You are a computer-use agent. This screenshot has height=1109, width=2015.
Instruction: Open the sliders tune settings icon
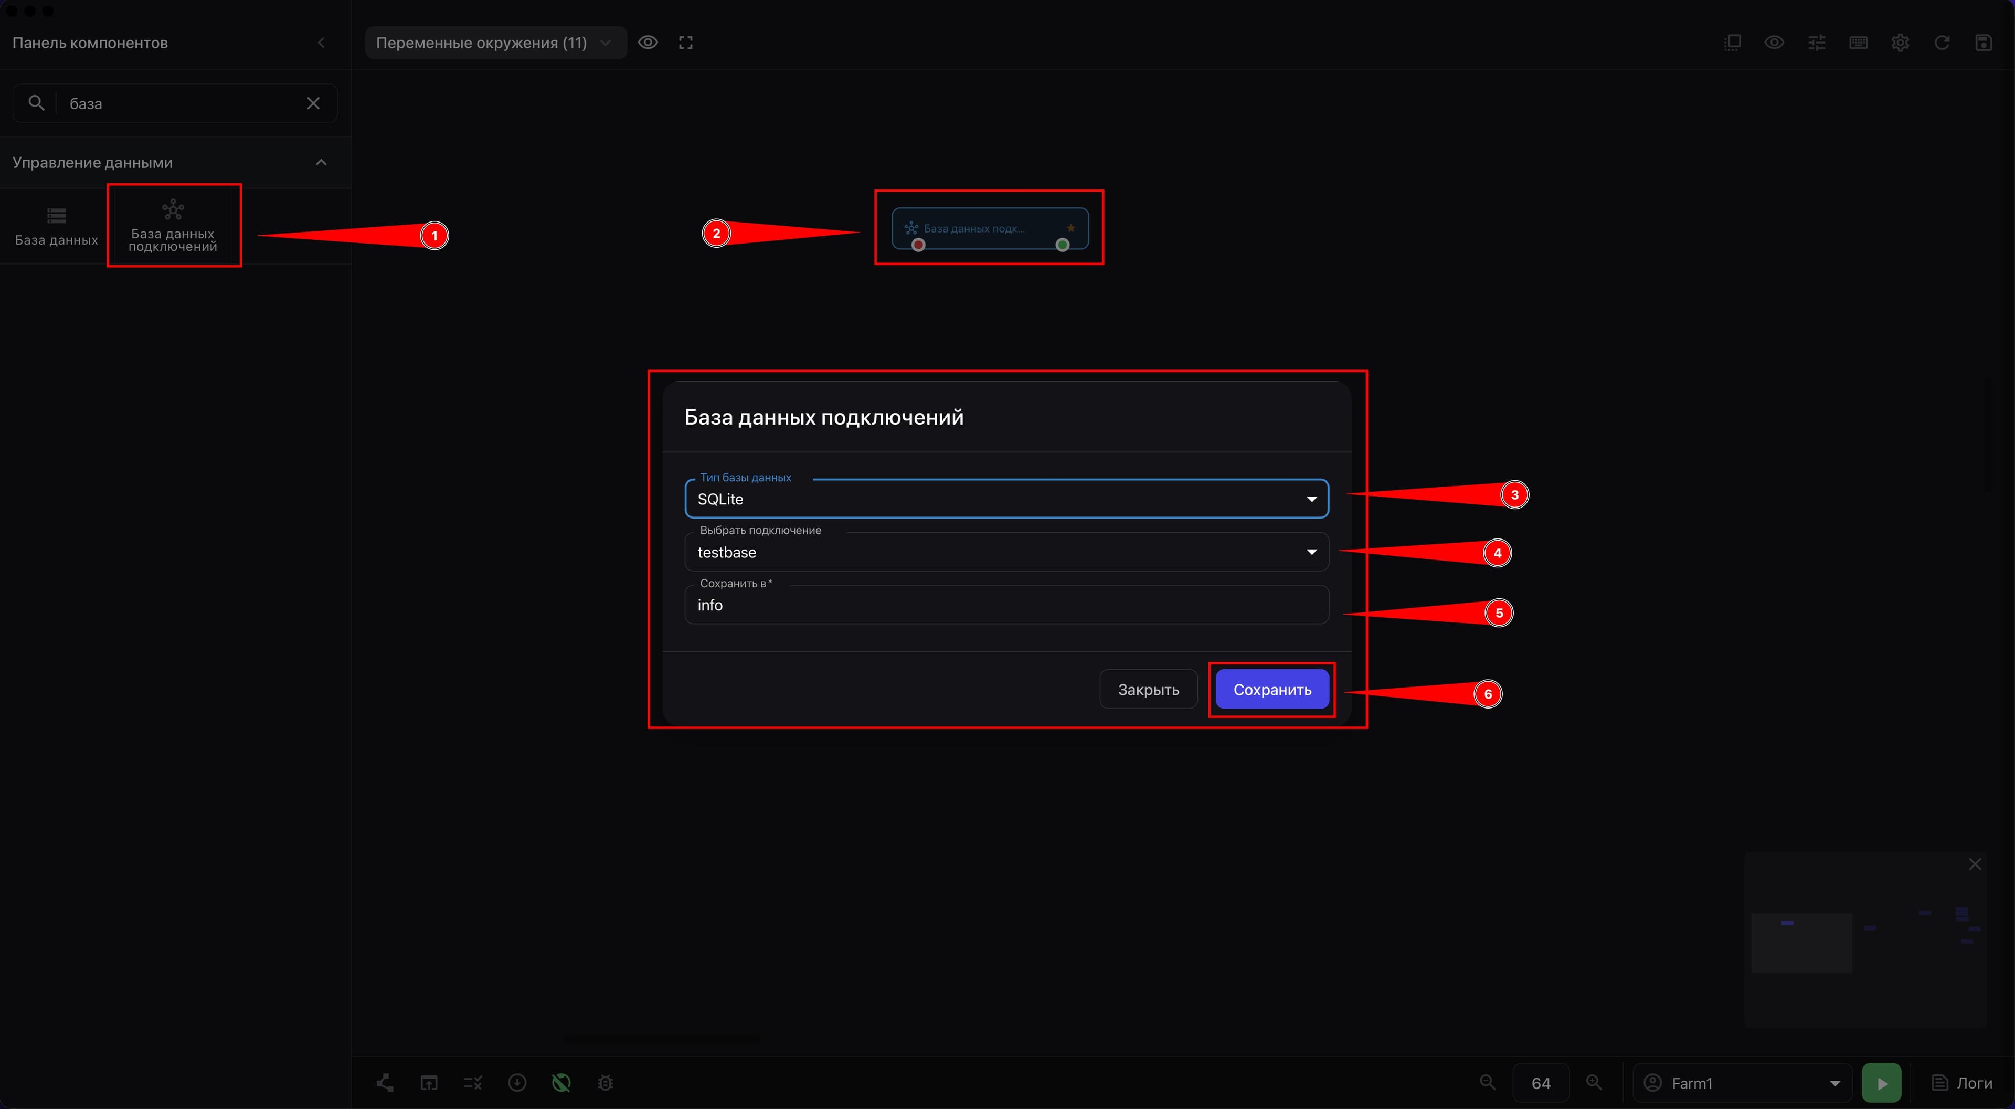pyautogui.click(x=1816, y=43)
